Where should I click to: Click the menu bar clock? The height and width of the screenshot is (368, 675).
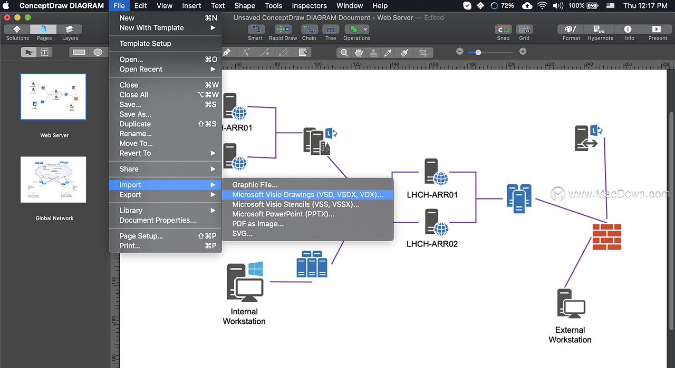click(x=645, y=6)
